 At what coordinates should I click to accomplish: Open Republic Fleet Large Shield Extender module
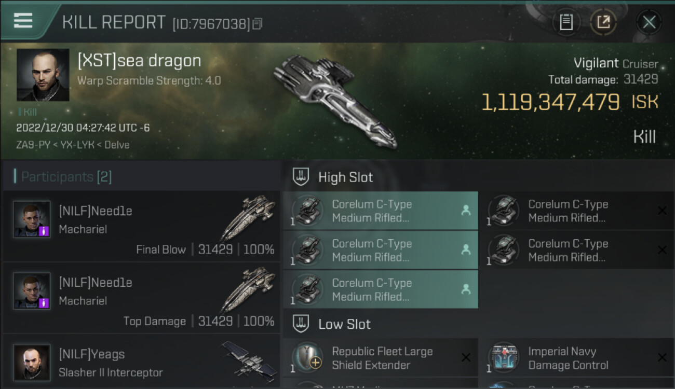tap(381, 358)
